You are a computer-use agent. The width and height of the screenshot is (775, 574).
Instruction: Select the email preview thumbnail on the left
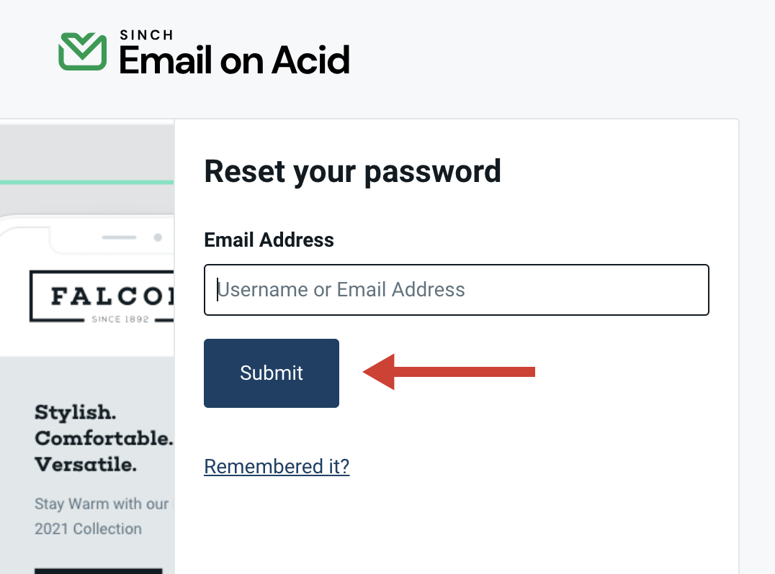pyautogui.click(x=86, y=345)
